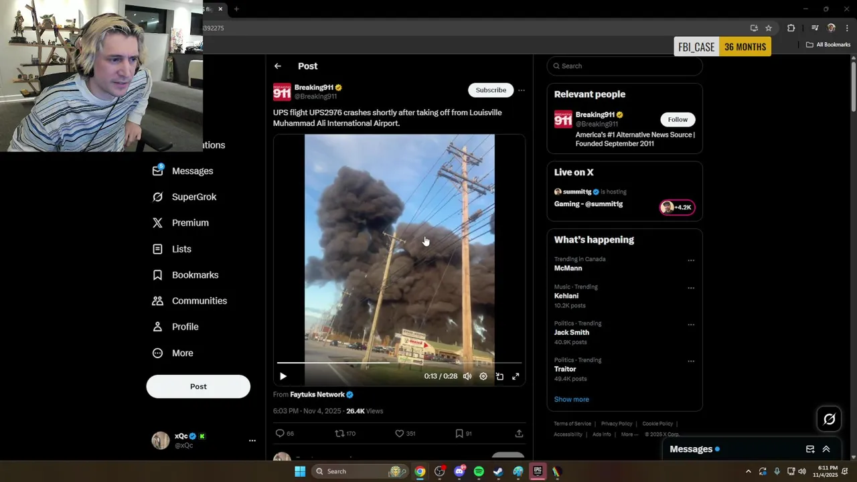
Task: Show hidden system tray icons
Action: click(x=749, y=471)
